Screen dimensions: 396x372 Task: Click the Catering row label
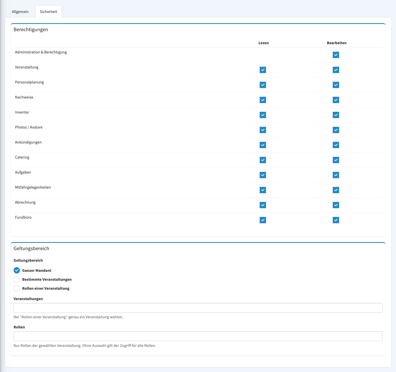pyautogui.click(x=22, y=157)
